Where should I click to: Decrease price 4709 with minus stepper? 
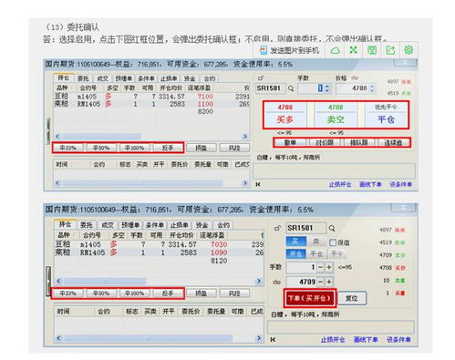320,282
